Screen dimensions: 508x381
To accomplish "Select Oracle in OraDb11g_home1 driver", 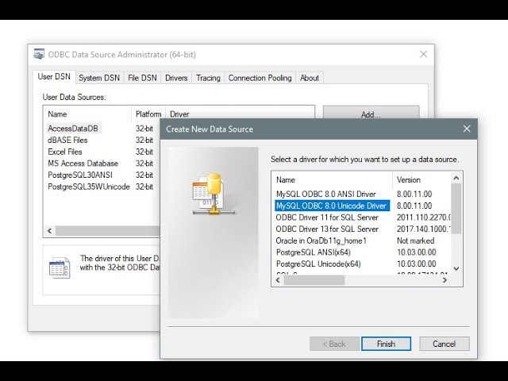I will click(x=321, y=241).
